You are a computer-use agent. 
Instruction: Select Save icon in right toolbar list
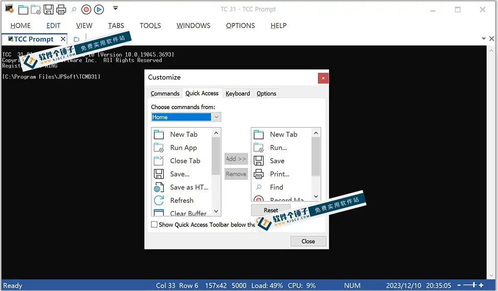[259, 161]
